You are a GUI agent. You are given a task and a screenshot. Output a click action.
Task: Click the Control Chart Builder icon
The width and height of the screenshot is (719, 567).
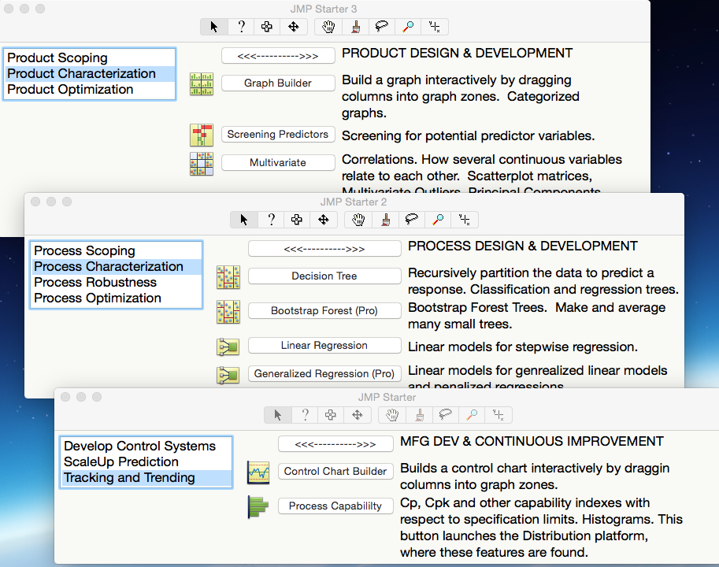point(258,472)
